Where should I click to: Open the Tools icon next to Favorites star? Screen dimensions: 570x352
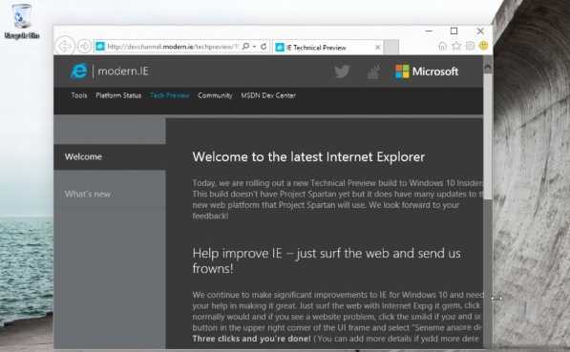point(470,46)
